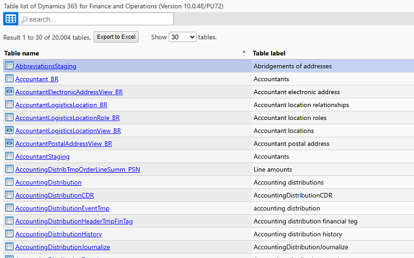Click the view icon next to AccountantLogisticsLocationView_BR
Viewport: 414px width, 258px height.
pyautogui.click(x=9, y=130)
